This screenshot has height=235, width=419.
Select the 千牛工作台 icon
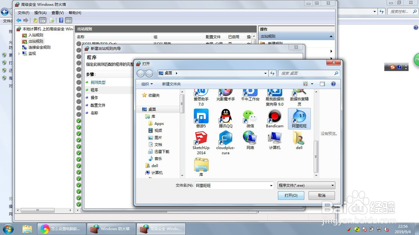pyautogui.click(x=250, y=95)
